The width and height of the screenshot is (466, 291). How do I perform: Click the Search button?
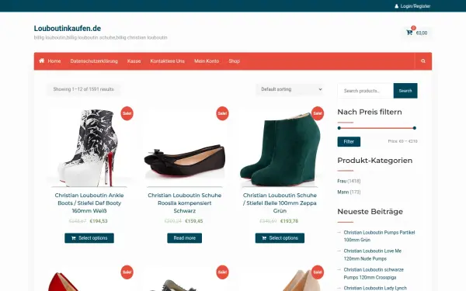tap(405, 91)
